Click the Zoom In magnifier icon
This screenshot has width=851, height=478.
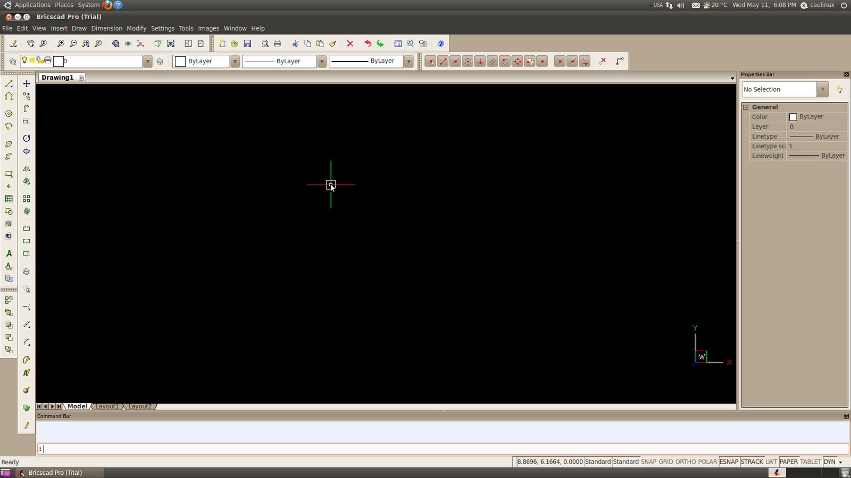coord(61,44)
